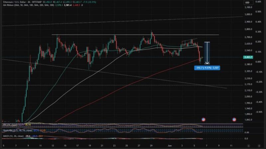Click the current price label 2,463.7
Viewport: 266px width, 149px height.
pyautogui.click(x=248, y=57)
